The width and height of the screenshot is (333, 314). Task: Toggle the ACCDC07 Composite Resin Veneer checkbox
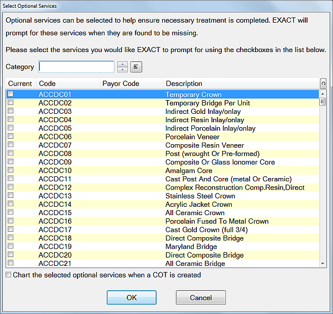11,145
